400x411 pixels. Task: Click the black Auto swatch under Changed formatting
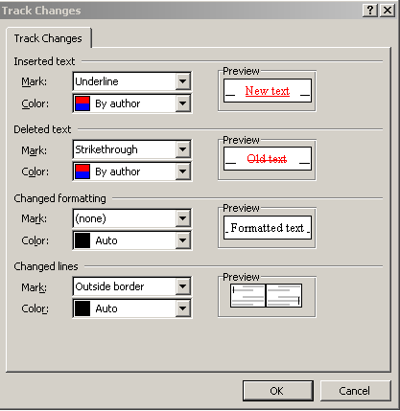pos(82,240)
